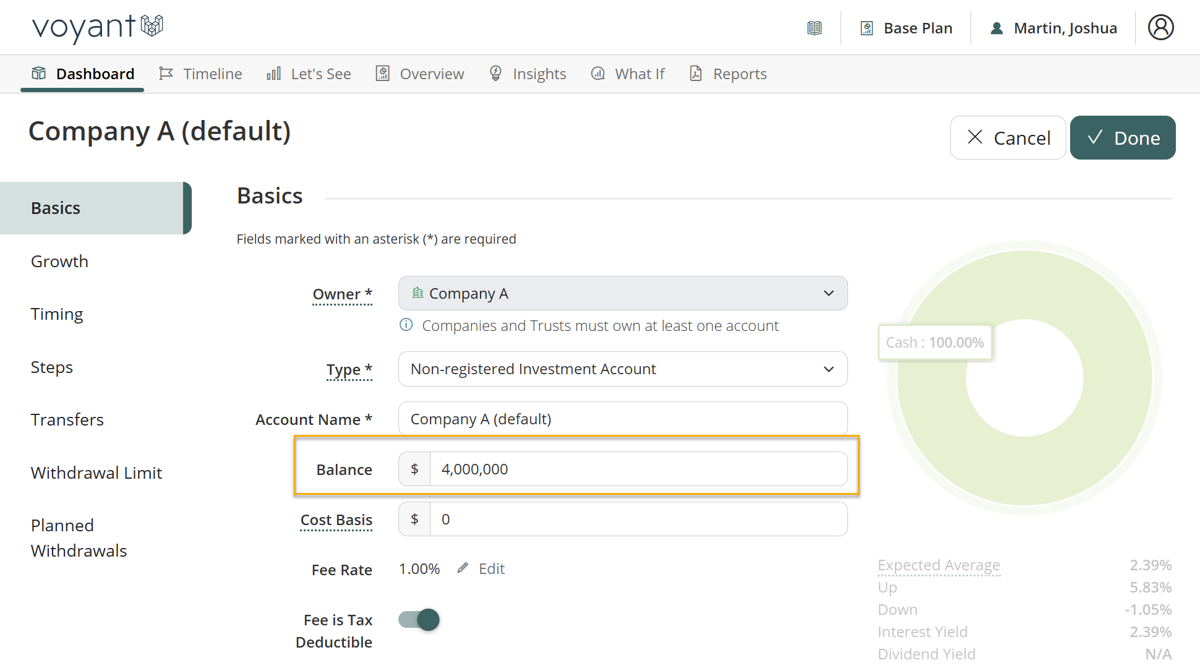The height and width of the screenshot is (668, 1200).
Task: Select Basics in the side menu
Action: [96, 208]
